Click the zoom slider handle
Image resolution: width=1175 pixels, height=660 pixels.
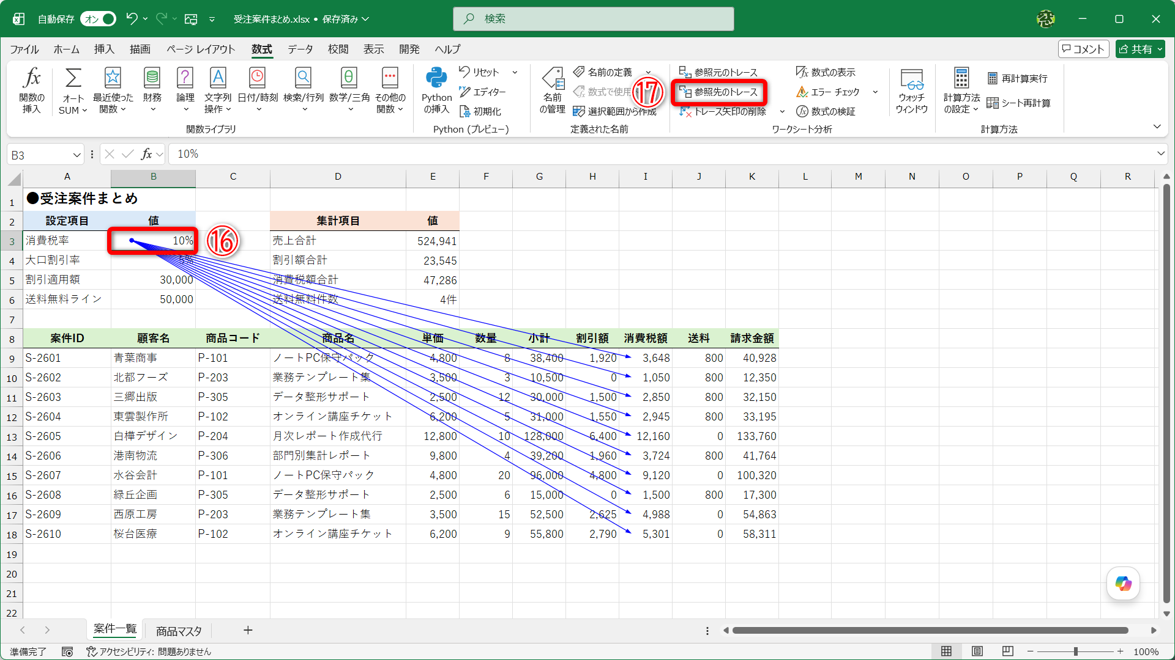[x=1075, y=651]
